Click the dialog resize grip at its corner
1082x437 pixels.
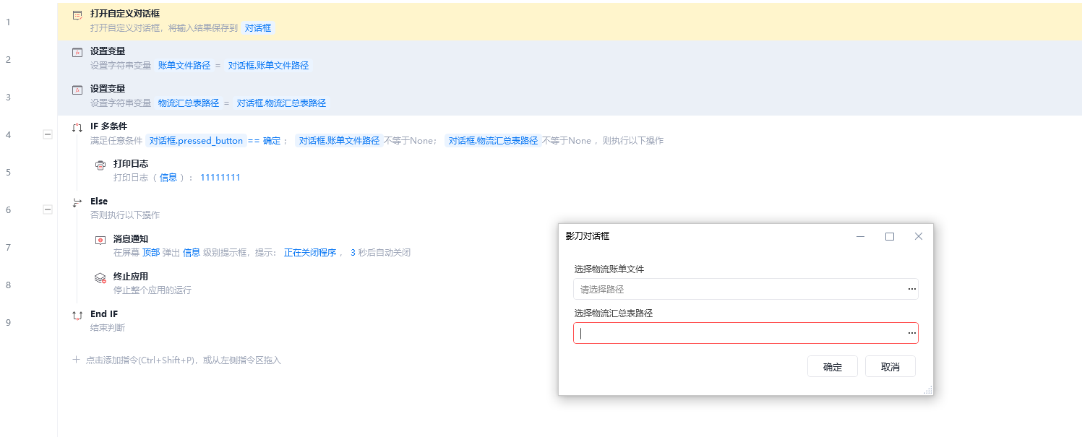928,390
